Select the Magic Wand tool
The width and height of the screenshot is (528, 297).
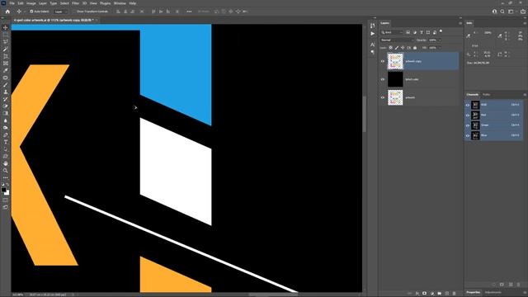[x=6, y=49]
